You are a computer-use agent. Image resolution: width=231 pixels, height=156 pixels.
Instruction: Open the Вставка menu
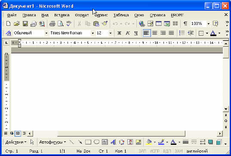point(62,15)
